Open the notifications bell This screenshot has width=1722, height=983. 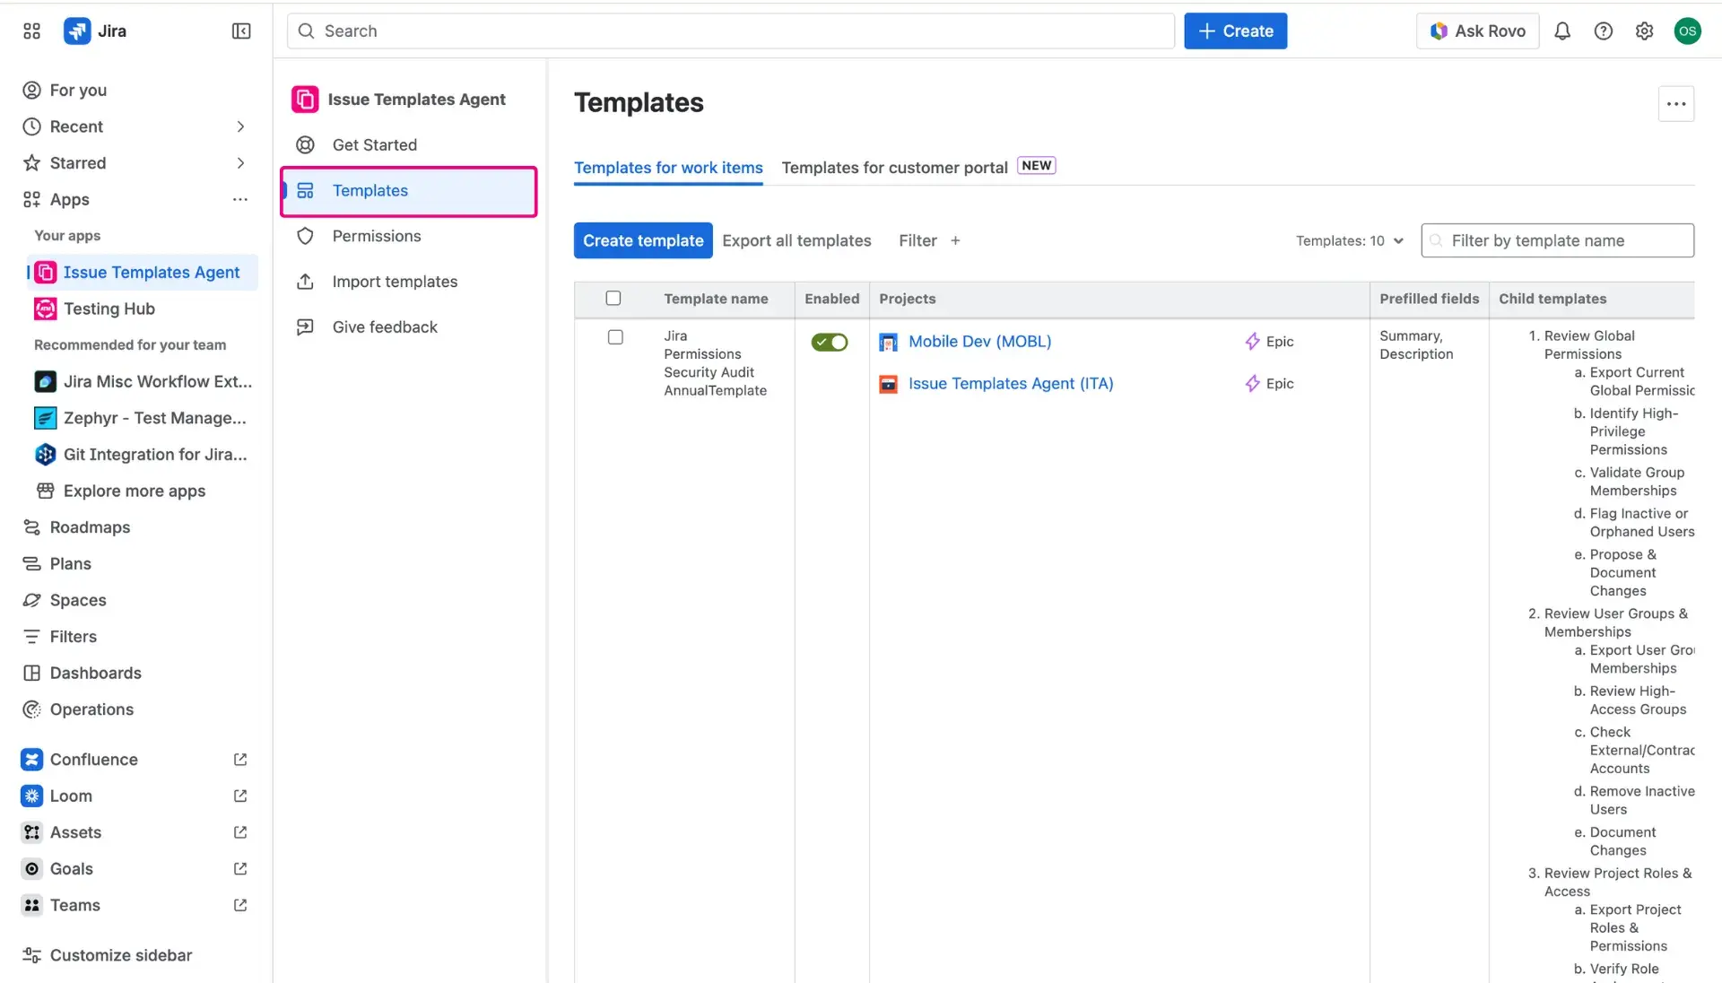point(1562,30)
